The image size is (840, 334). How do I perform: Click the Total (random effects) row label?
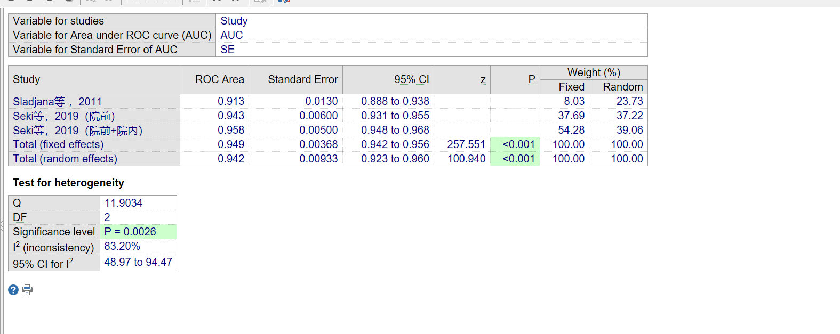click(65, 159)
